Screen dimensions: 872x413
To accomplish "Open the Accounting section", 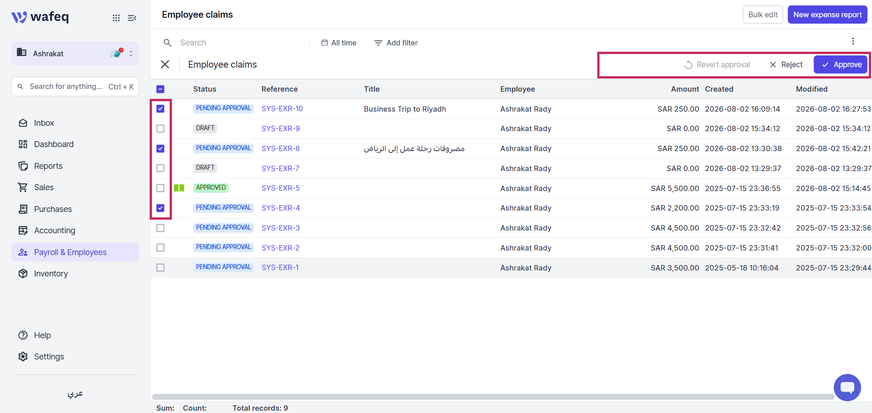I will pos(75,231).
